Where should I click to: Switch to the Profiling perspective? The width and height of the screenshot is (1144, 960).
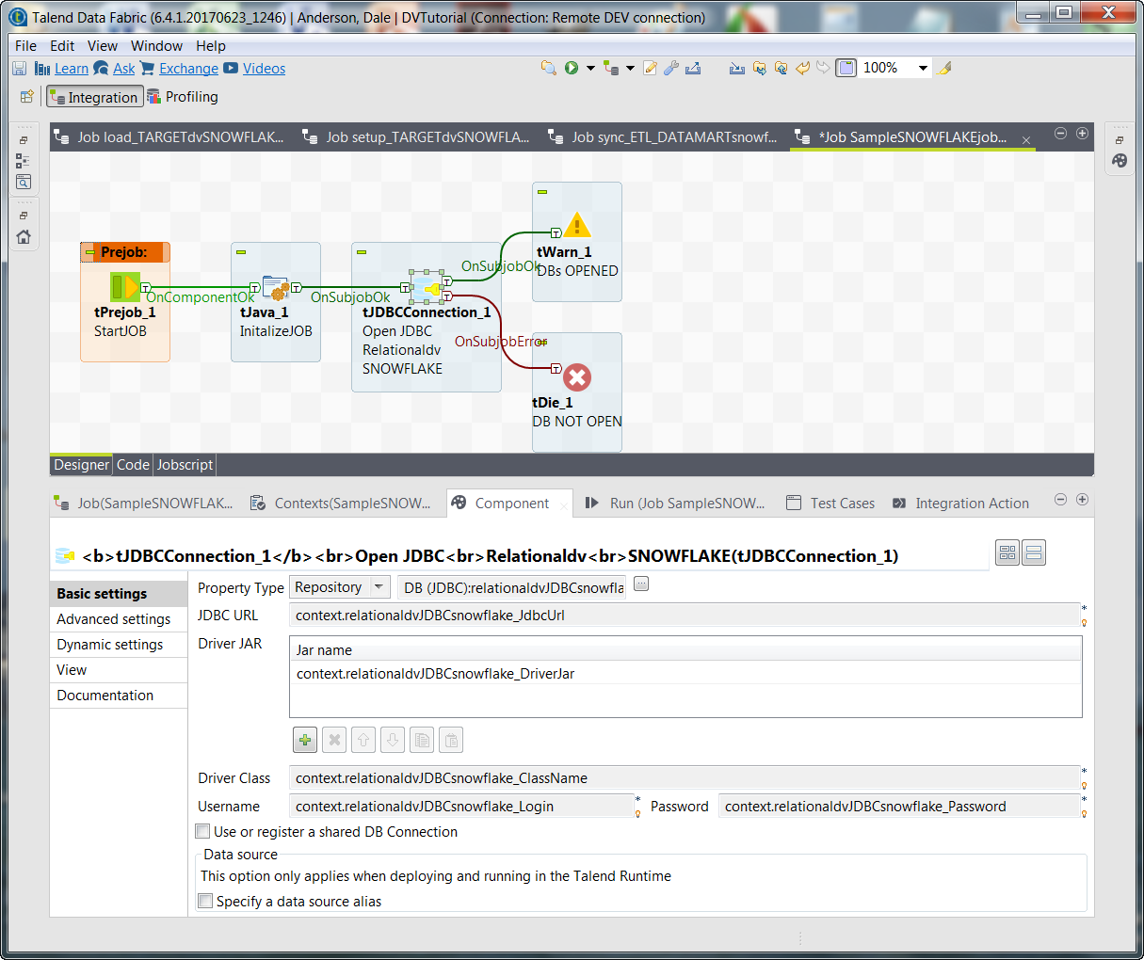tap(183, 96)
